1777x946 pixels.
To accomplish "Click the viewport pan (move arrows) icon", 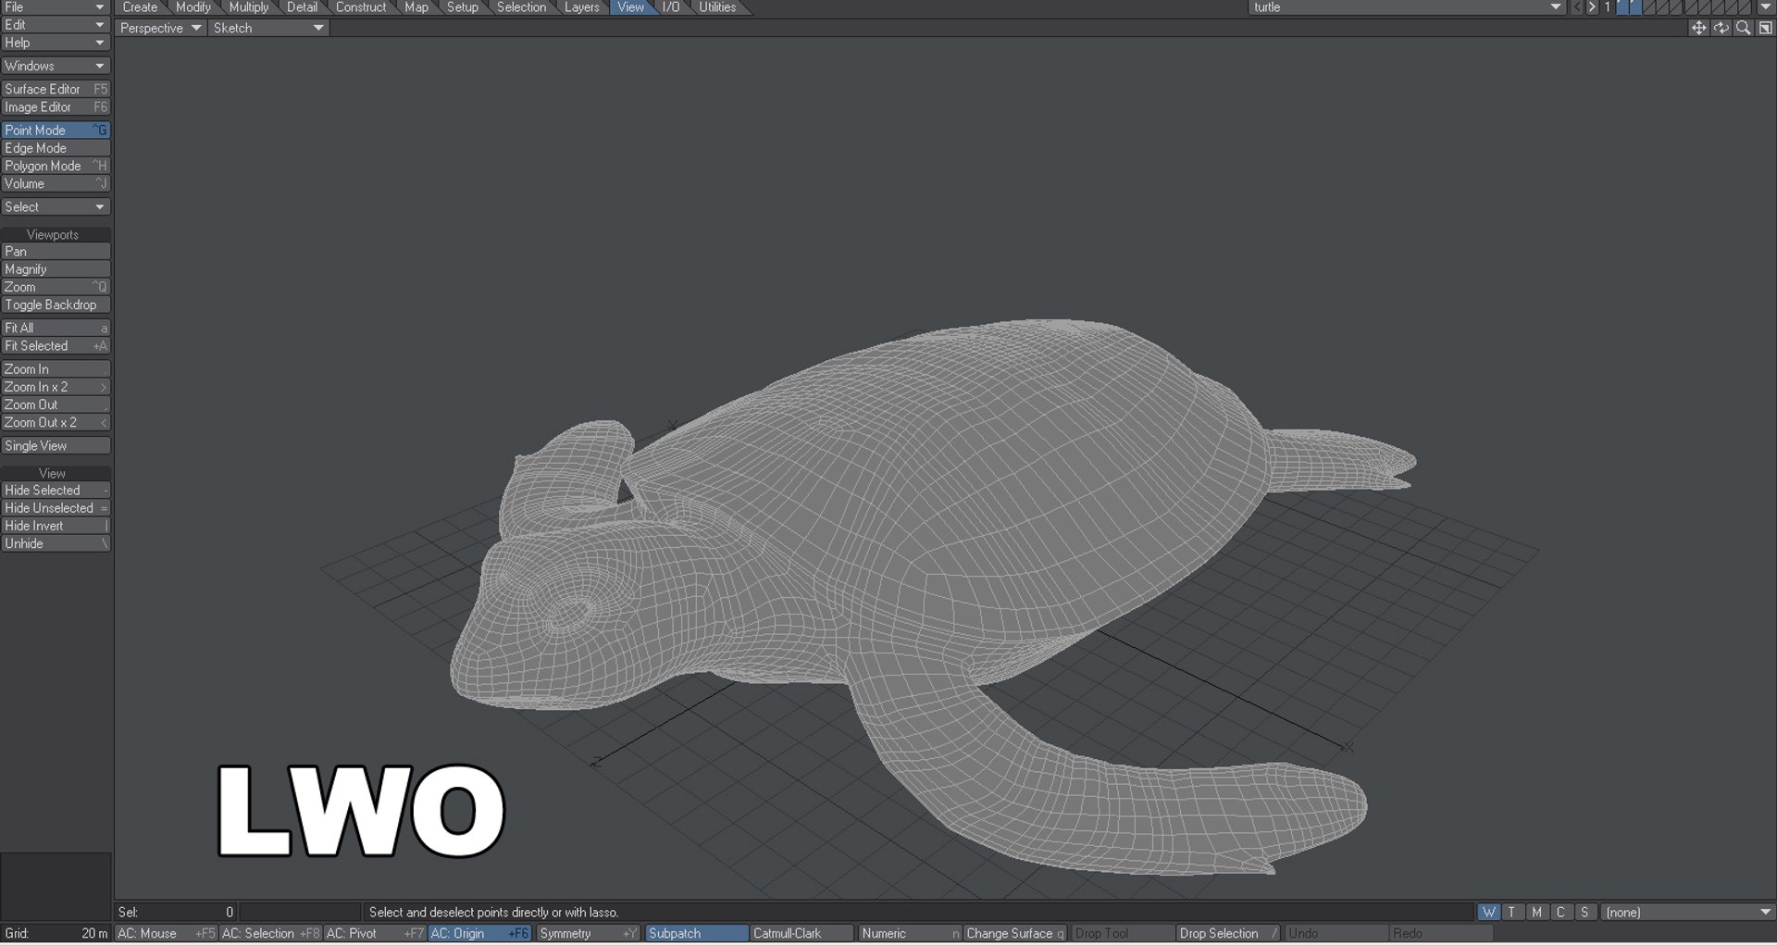I will click(x=1698, y=28).
